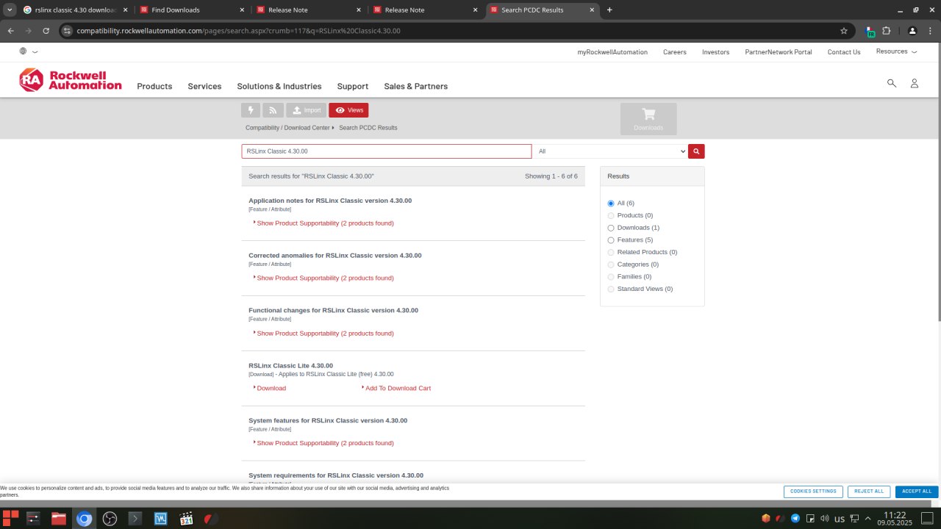Bookmark this page with the star icon
The width and height of the screenshot is (941, 529).
click(x=844, y=31)
